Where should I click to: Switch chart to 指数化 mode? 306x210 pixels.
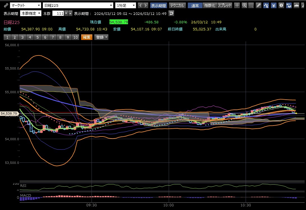pos(209,5)
